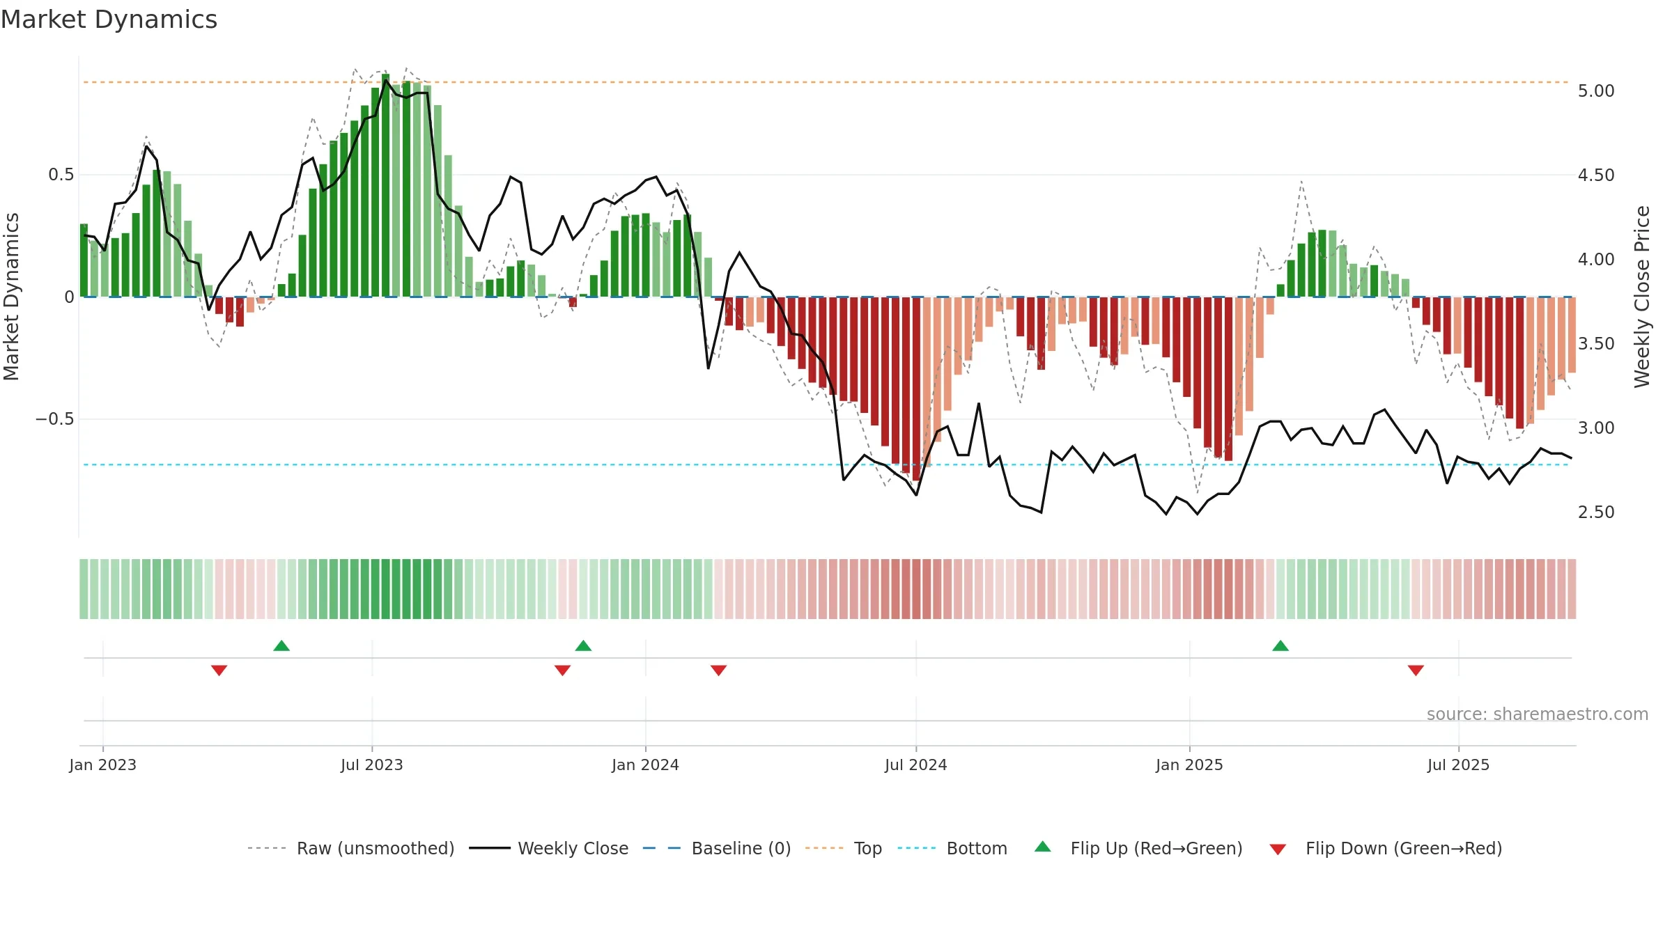This screenshot has width=1672, height=940.
Task: Click the Jul 2023 axis label
Action: tap(372, 765)
